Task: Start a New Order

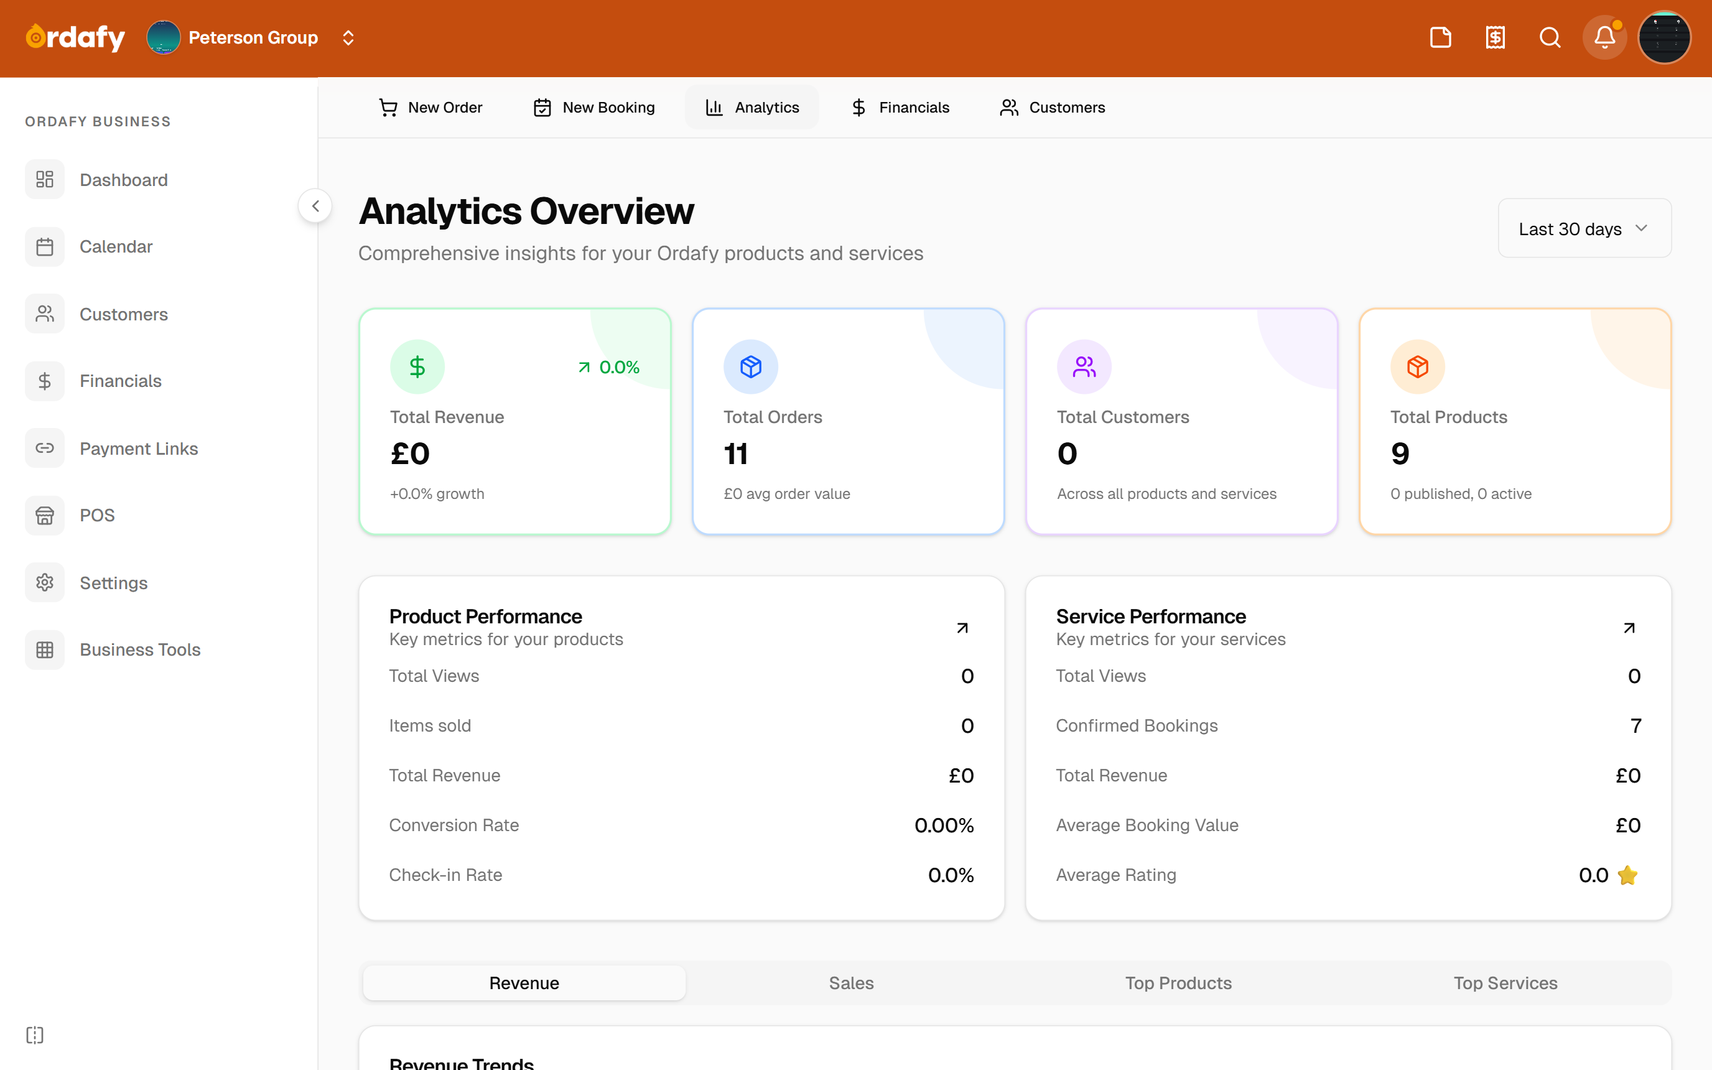Action: 430,108
